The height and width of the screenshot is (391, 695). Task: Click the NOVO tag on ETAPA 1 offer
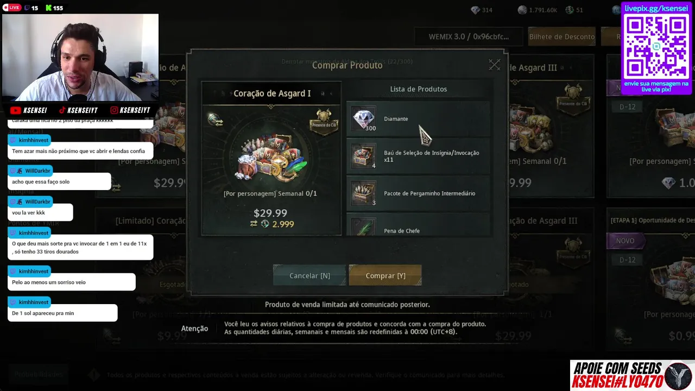pos(625,241)
